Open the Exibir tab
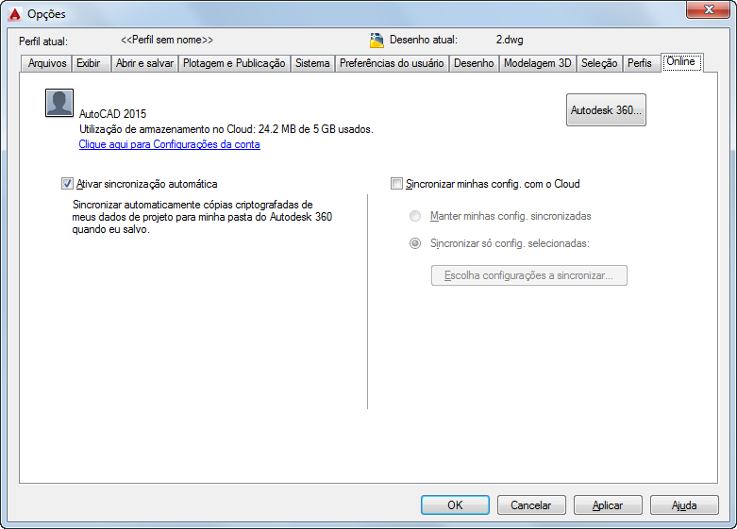 [91, 63]
